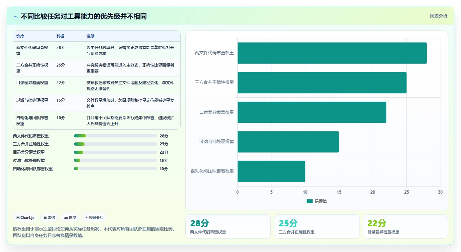The height and width of the screenshot is (252, 461).
Task: Click description starting 发布和迁移核对
Action: tap(130, 85)
